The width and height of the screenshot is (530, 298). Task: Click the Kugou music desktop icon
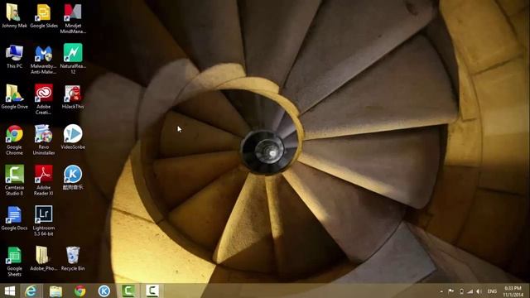click(73, 177)
